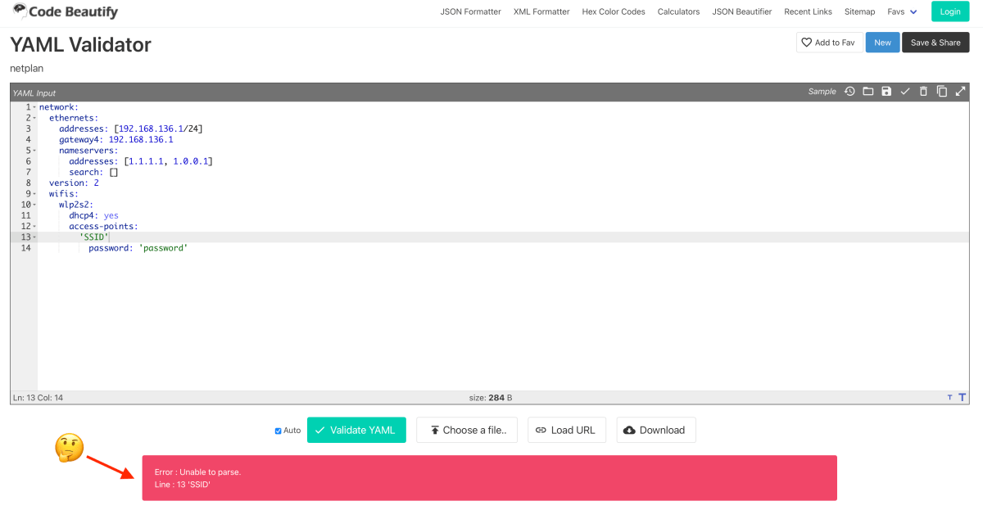This screenshot has width=983, height=510.
Task: Click the Validate YAML button
Action: tap(356, 430)
